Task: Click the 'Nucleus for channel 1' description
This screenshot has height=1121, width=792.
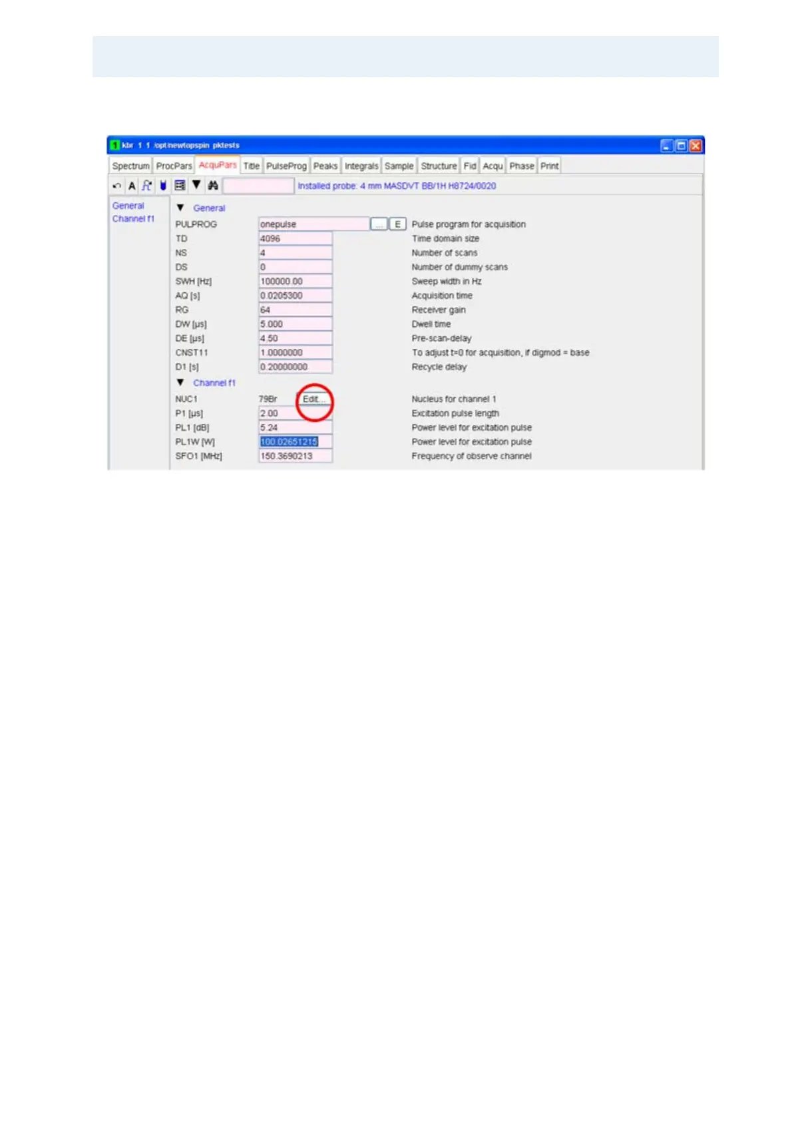Action: click(454, 399)
